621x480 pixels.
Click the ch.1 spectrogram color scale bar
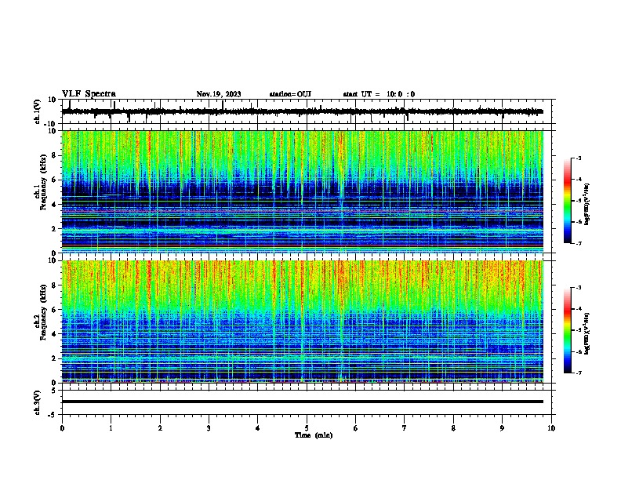click(567, 201)
